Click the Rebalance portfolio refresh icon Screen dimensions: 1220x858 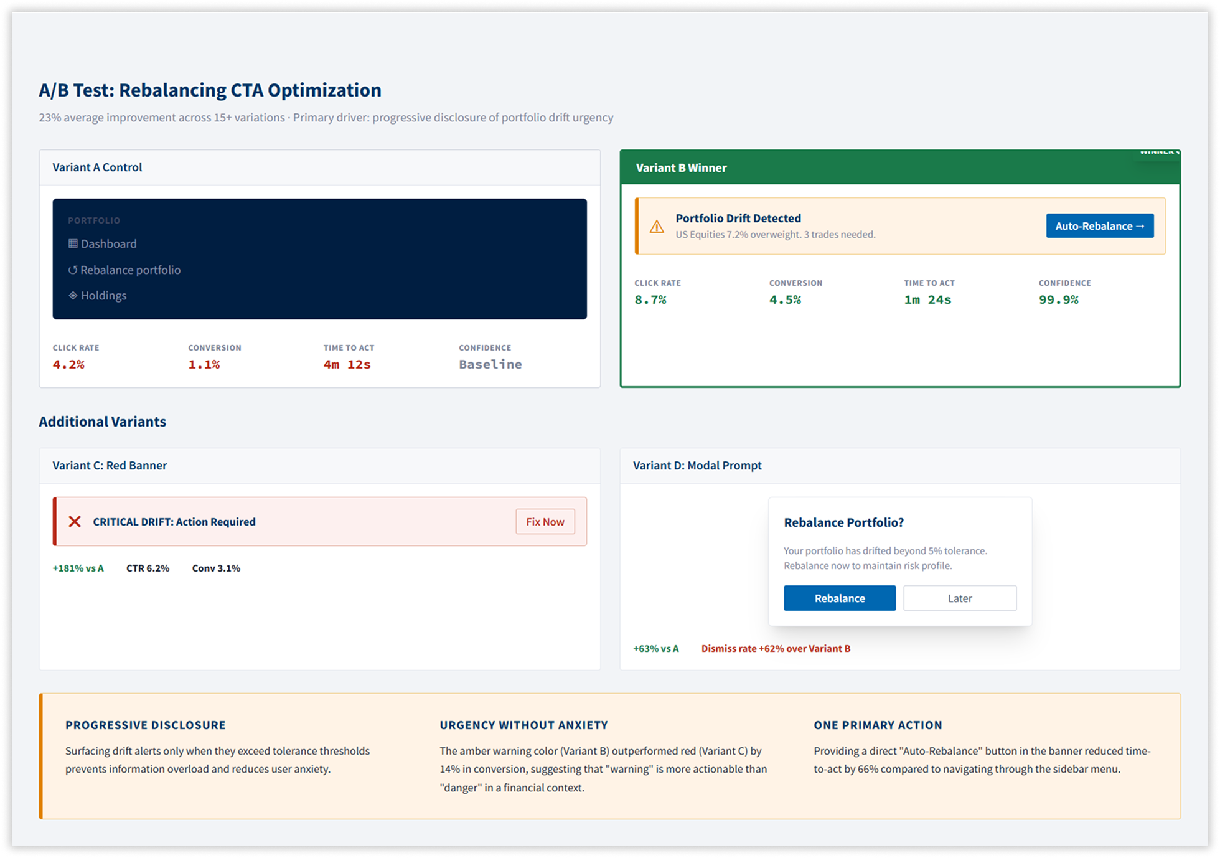click(73, 270)
